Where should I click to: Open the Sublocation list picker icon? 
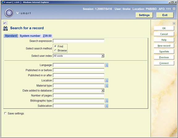click(106, 106)
